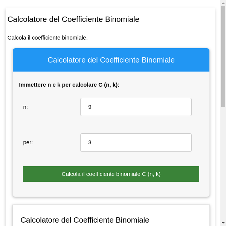
Task: Click the heading inside the bottom white card
Action: pyautogui.click(x=85, y=220)
